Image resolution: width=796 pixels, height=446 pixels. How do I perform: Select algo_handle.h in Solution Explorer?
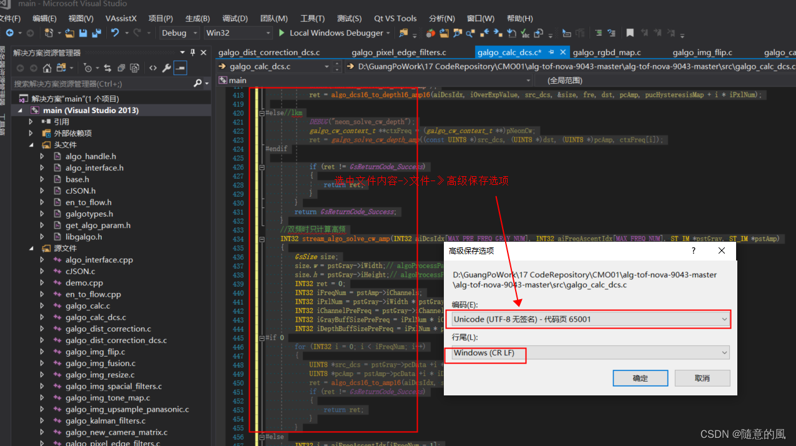tap(91, 156)
